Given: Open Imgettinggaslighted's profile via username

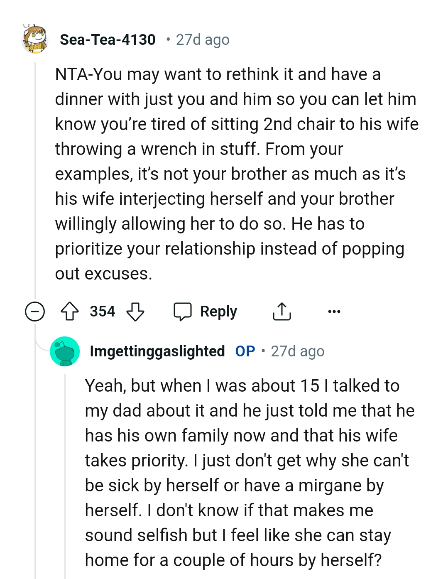Looking at the screenshot, I should (x=157, y=351).
